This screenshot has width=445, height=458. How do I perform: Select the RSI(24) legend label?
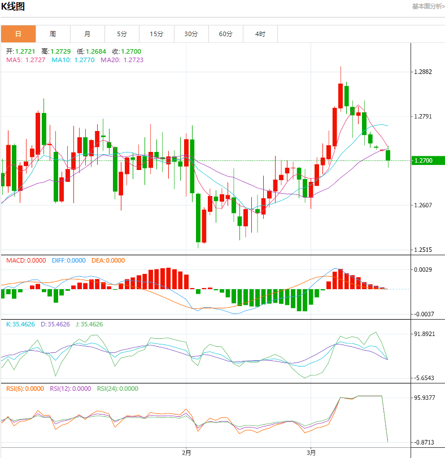(x=118, y=389)
